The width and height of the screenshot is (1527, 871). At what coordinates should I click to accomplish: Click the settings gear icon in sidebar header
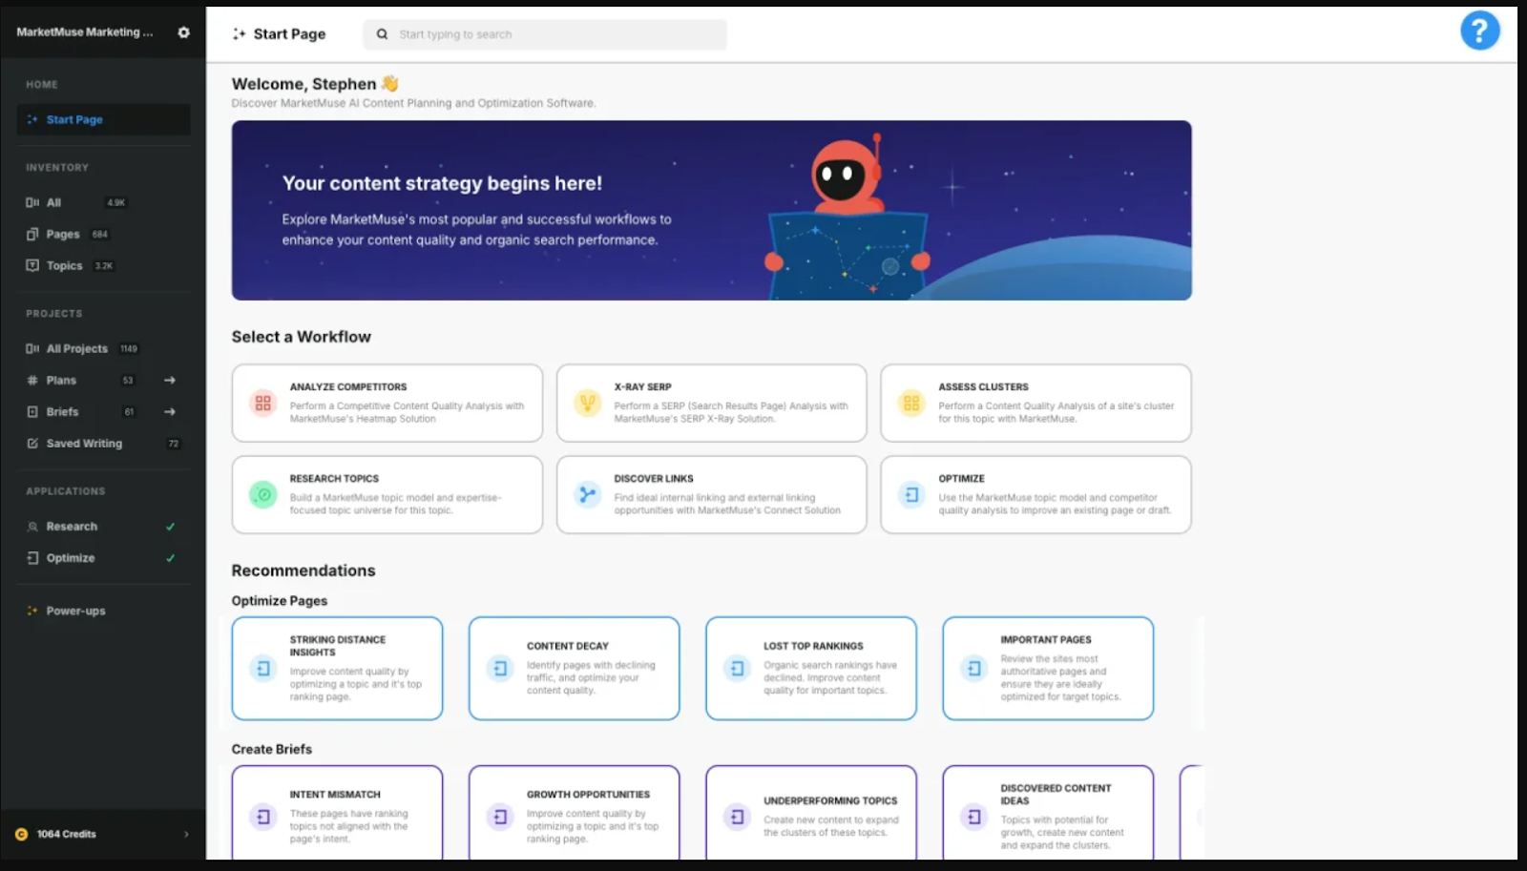click(183, 32)
